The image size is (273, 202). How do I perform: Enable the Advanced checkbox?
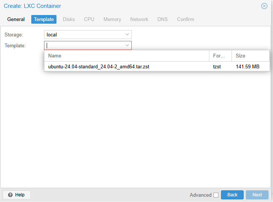tap(216, 195)
